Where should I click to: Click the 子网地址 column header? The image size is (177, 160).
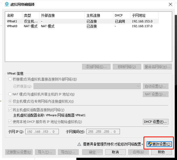pos(145,15)
